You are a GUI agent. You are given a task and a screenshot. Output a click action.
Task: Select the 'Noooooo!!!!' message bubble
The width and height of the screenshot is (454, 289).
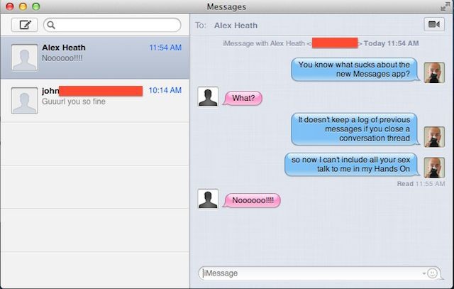252,200
